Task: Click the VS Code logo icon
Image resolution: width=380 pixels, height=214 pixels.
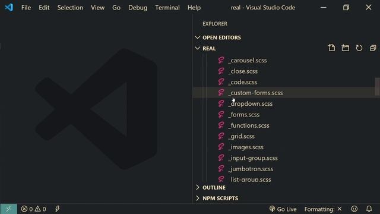Action: (9, 7)
